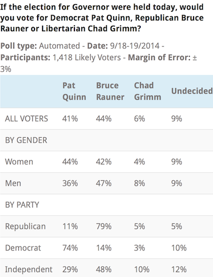Click the Margin of Error label
This screenshot has width=213, height=277.
click(x=159, y=58)
